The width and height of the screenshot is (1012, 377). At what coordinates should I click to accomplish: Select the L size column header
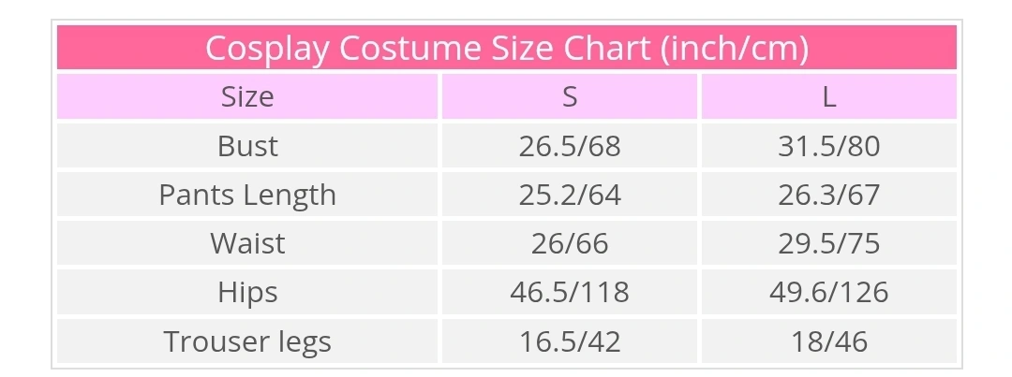pos(828,96)
